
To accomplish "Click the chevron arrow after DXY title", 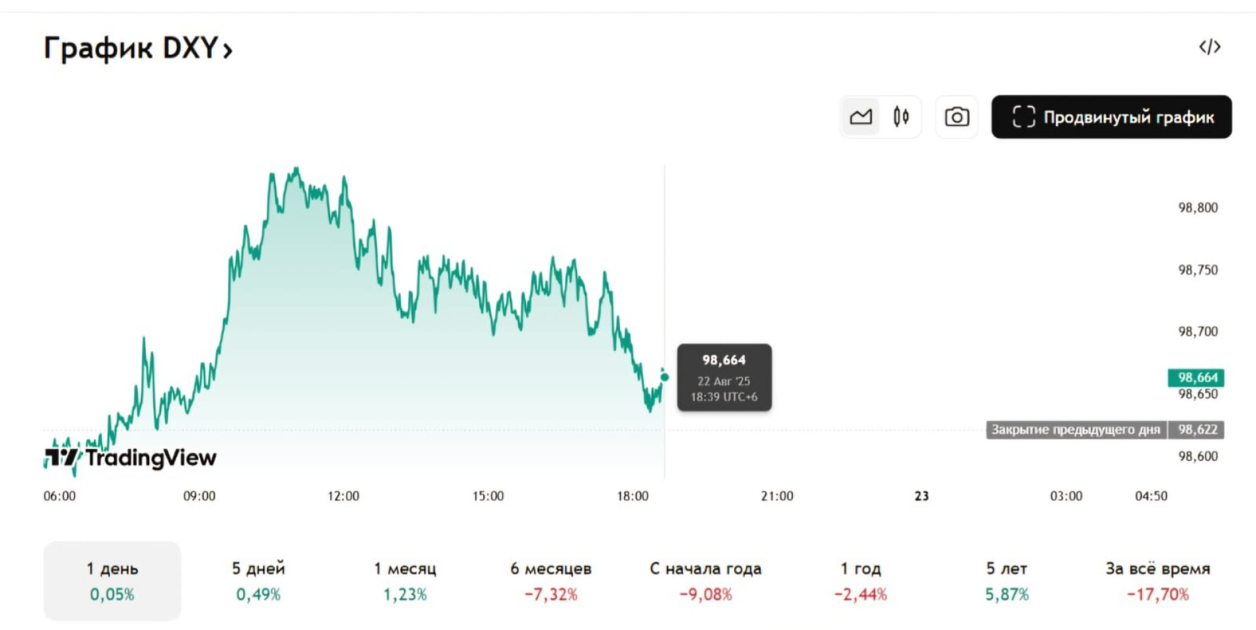I will tap(228, 50).
